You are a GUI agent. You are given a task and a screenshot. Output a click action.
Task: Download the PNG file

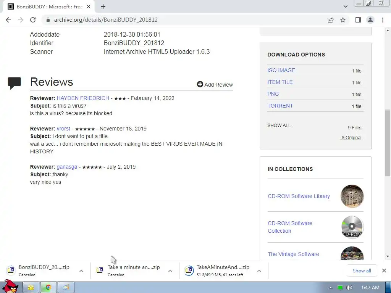tap(273, 94)
